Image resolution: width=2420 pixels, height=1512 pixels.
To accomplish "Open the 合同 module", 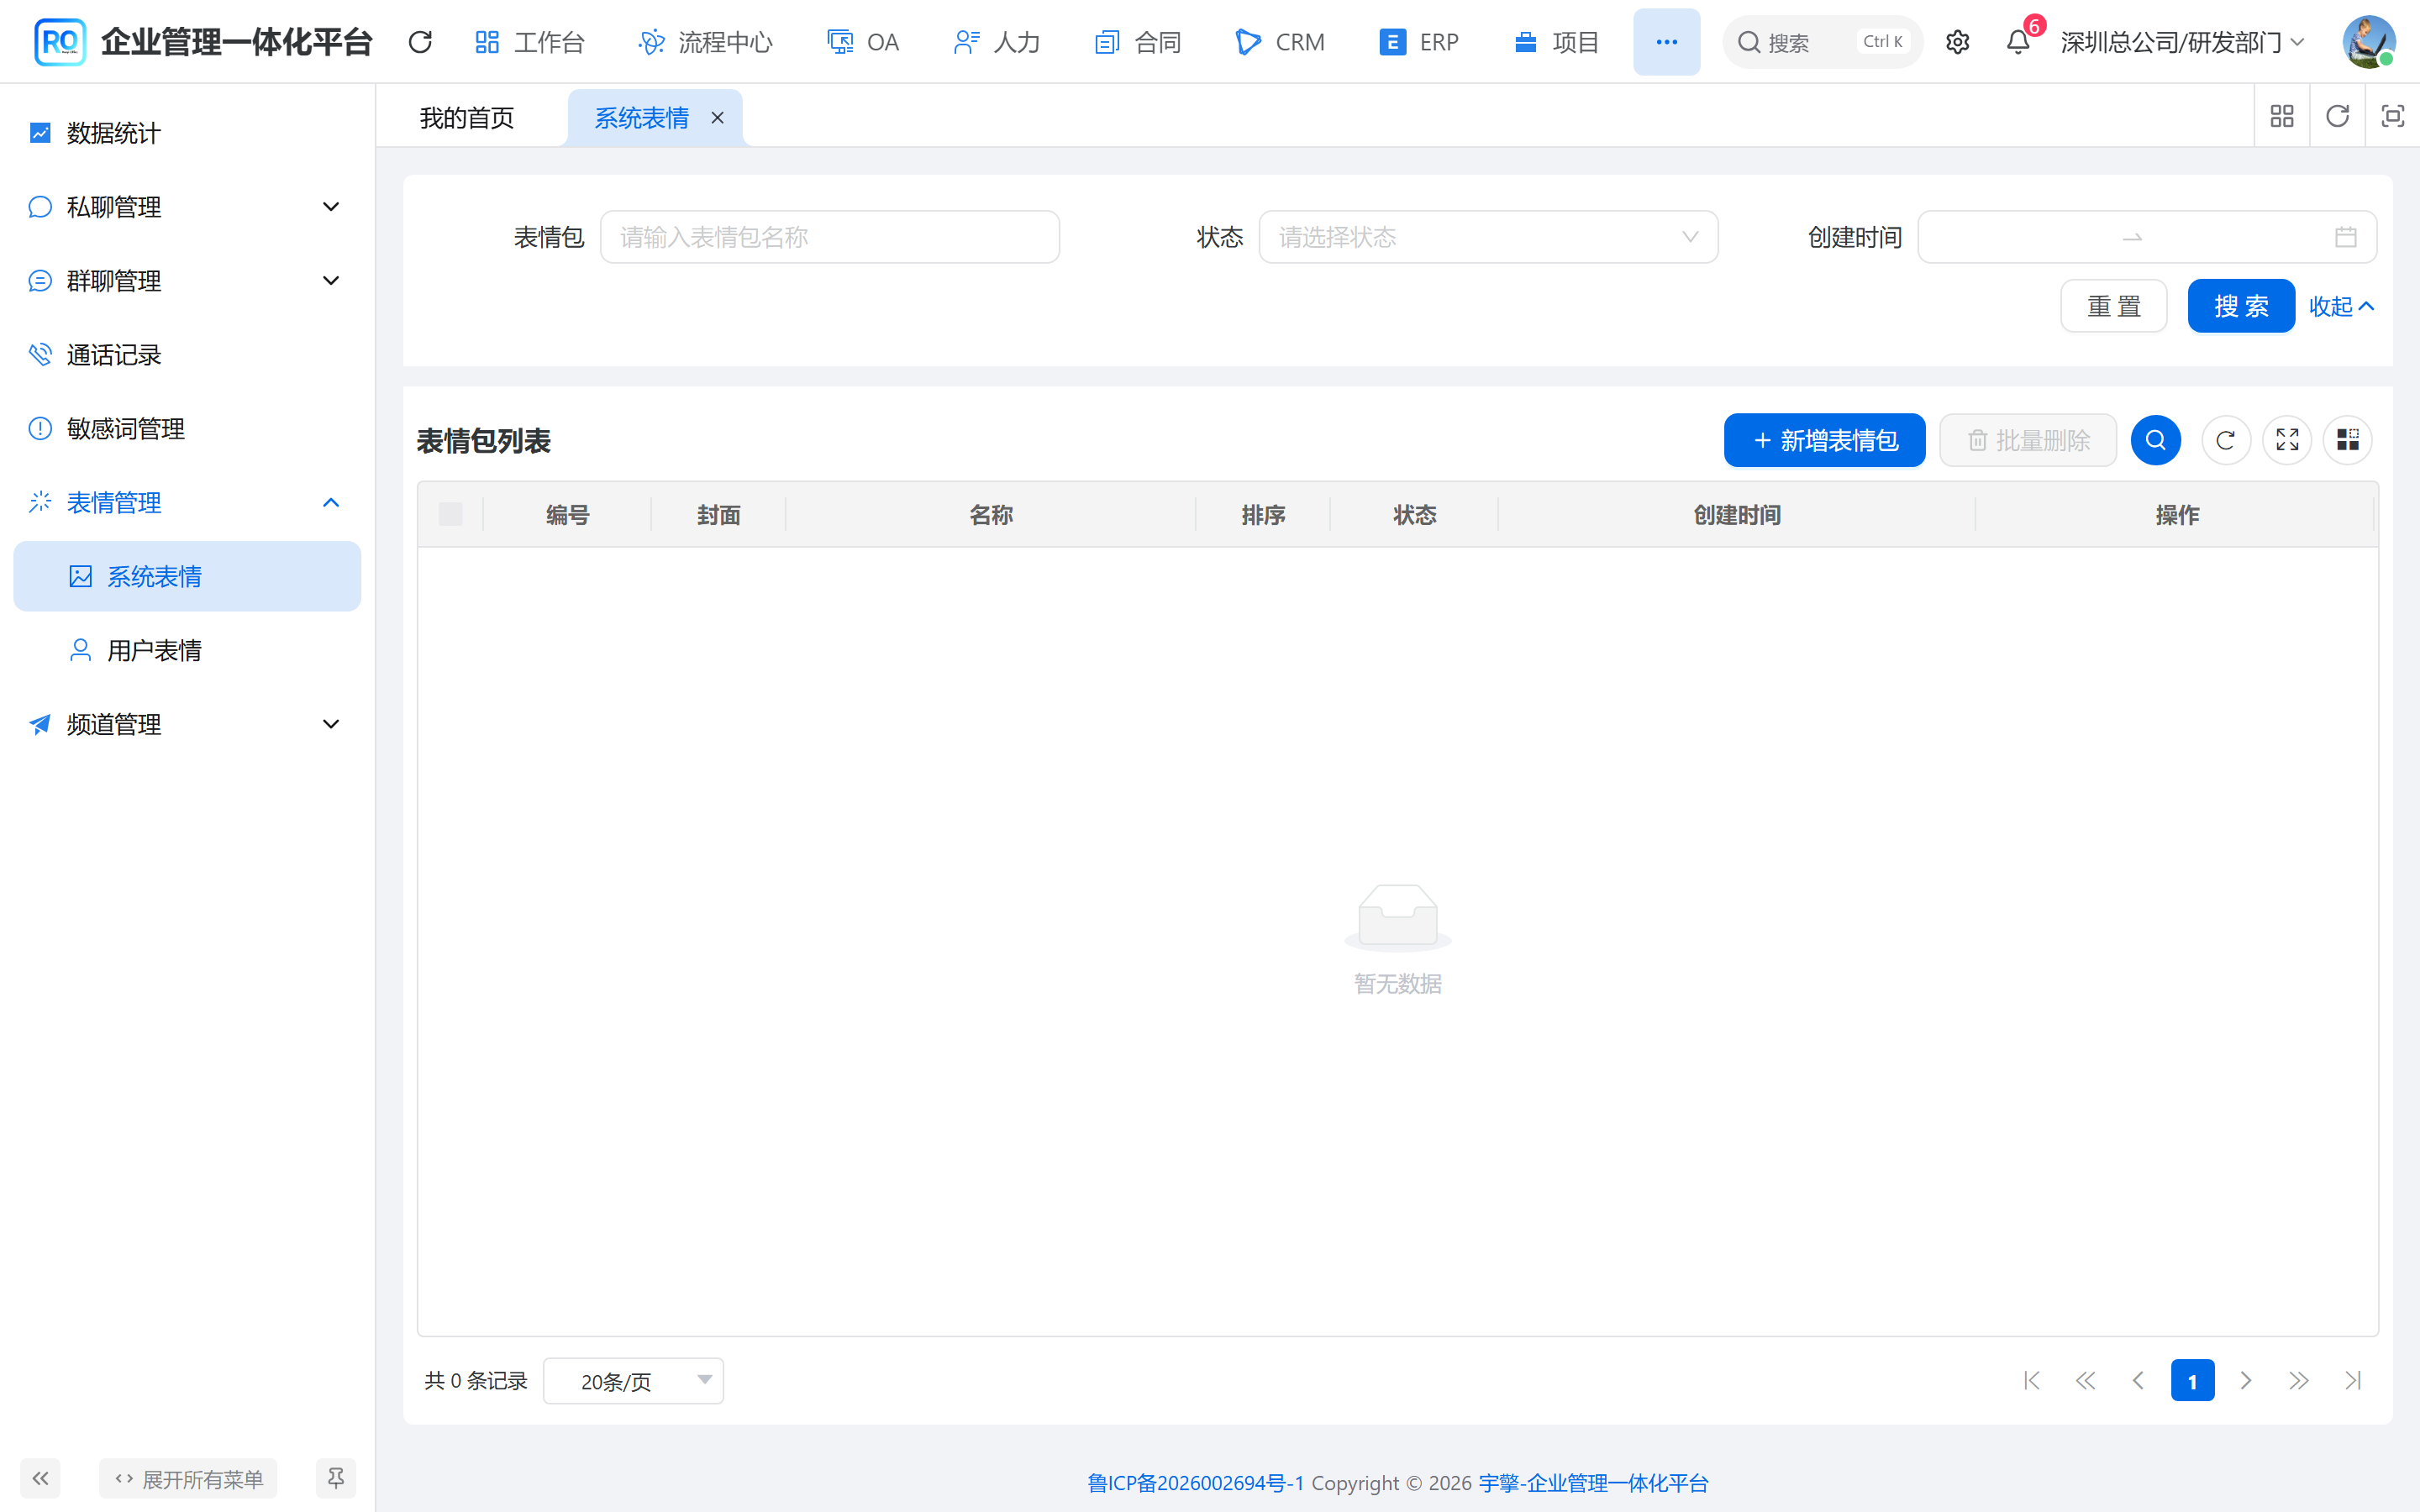I will point(1138,42).
